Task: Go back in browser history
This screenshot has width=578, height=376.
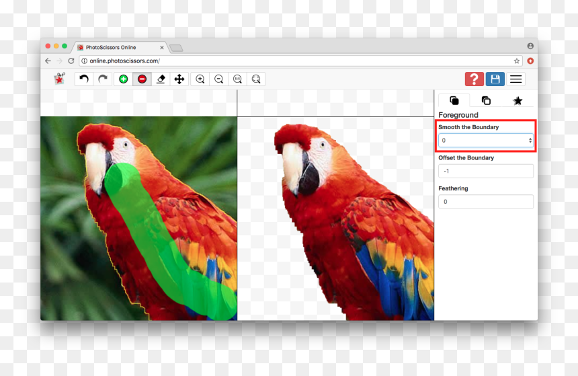Action: coord(48,61)
